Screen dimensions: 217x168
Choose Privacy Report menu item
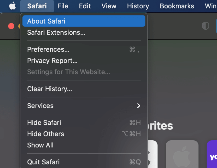tap(52, 61)
